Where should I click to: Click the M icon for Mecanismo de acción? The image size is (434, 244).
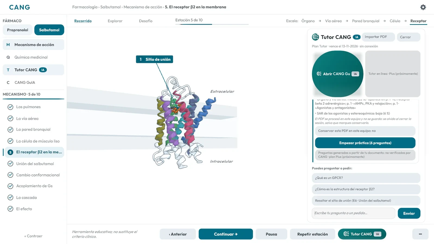[x=8, y=45]
